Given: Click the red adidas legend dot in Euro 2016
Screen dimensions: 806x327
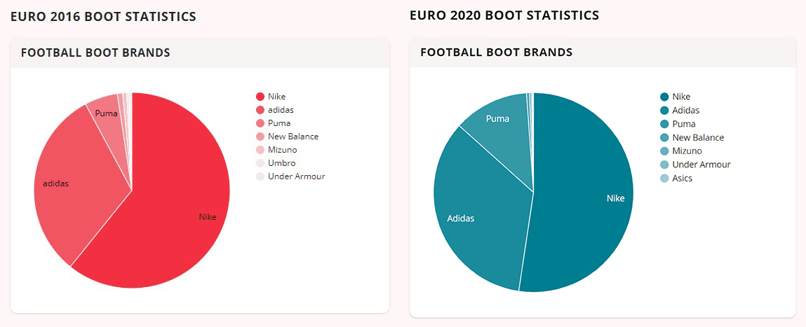Looking at the screenshot, I should click(260, 110).
